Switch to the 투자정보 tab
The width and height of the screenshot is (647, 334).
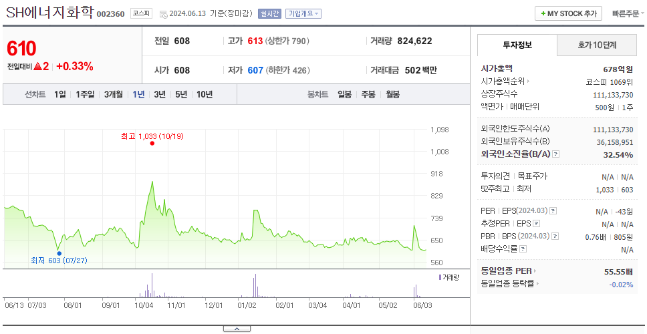pyautogui.click(x=517, y=45)
